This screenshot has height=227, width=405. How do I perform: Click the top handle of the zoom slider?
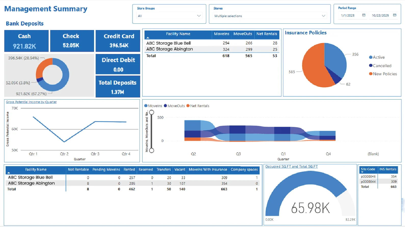(x=152, y=112)
